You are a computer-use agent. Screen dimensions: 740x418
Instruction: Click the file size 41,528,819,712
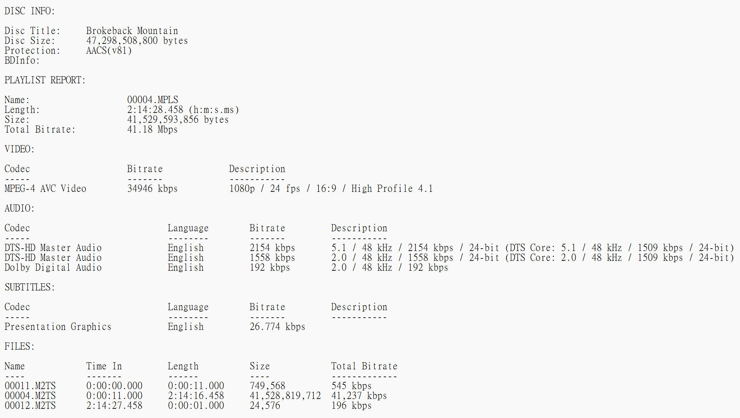285,396
